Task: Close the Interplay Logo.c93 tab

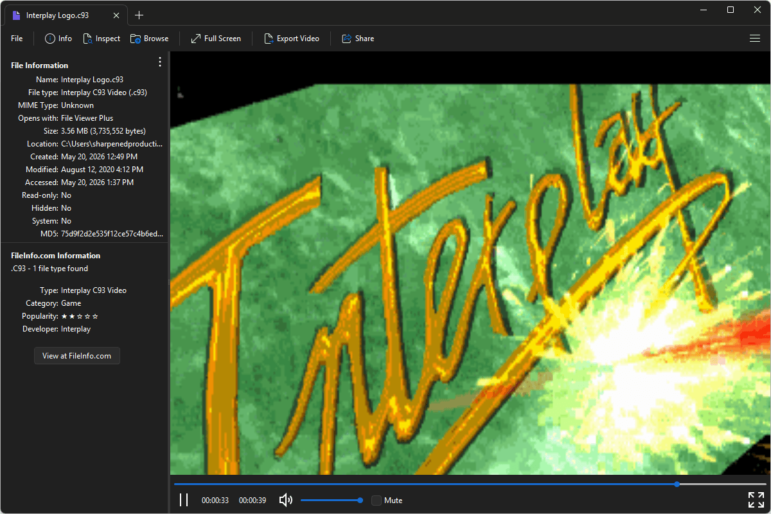Action: coord(116,15)
